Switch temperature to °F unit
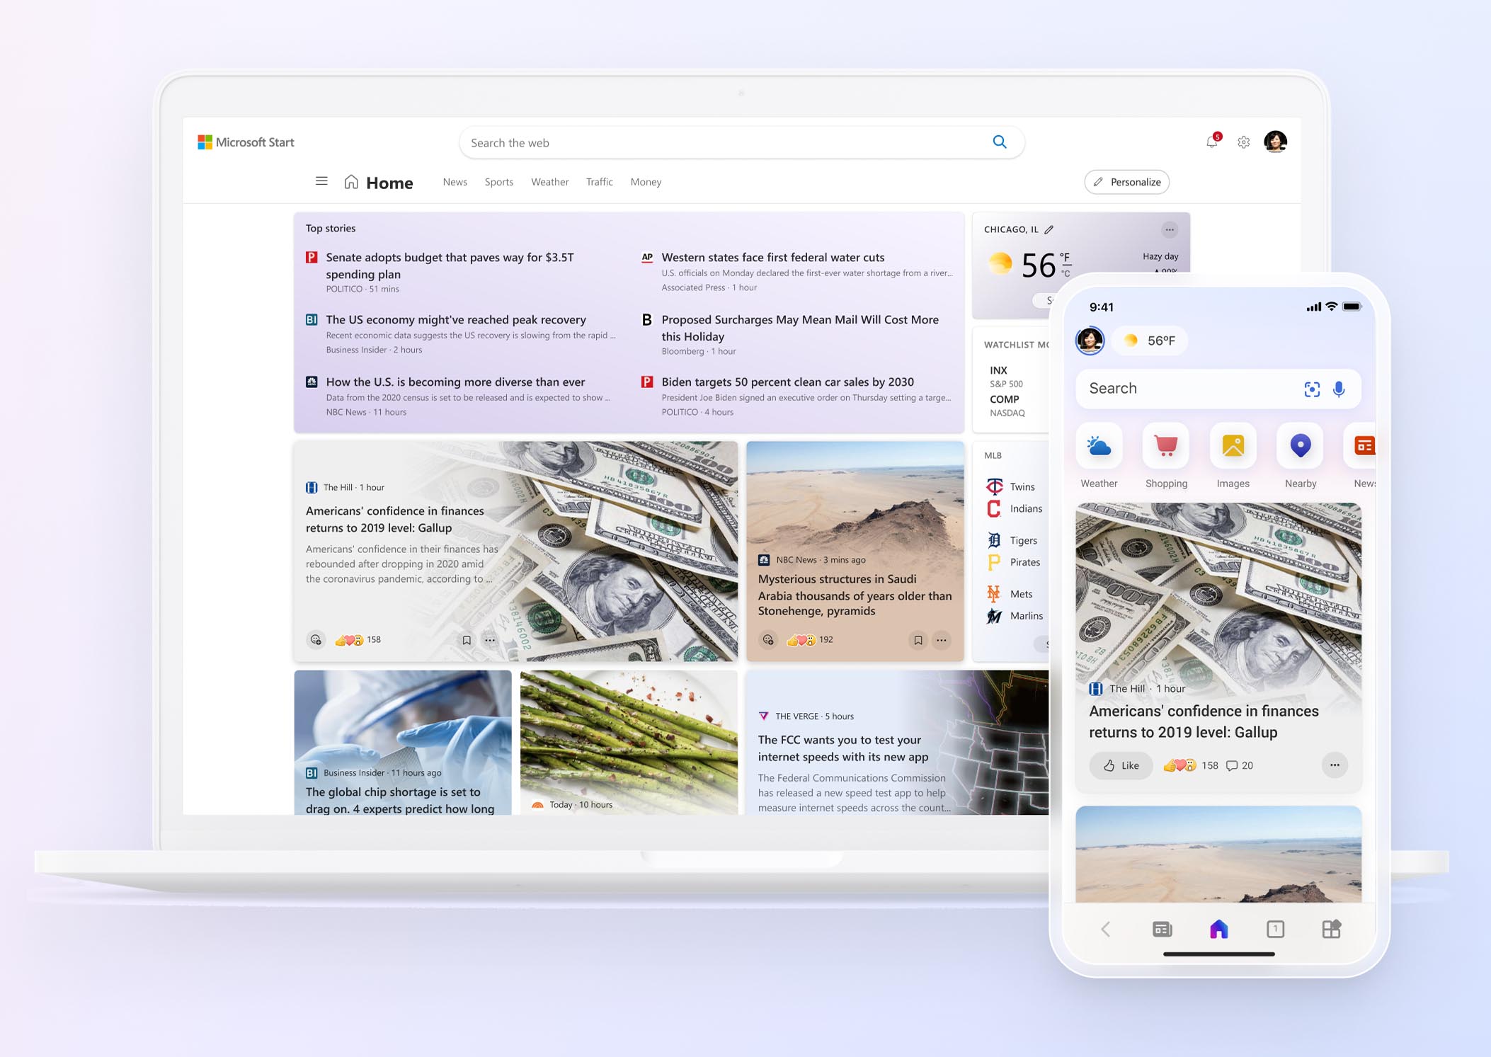The height and width of the screenshot is (1057, 1491). coord(1066,257)
